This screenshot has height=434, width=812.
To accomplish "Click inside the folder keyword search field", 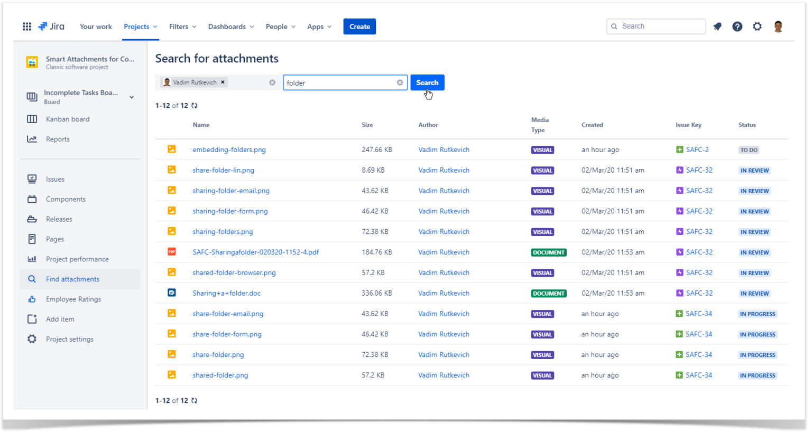I will (338, 82).
